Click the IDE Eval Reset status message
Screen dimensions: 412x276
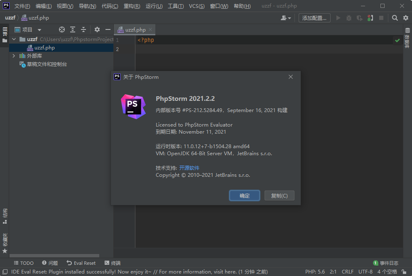(140, 272)
